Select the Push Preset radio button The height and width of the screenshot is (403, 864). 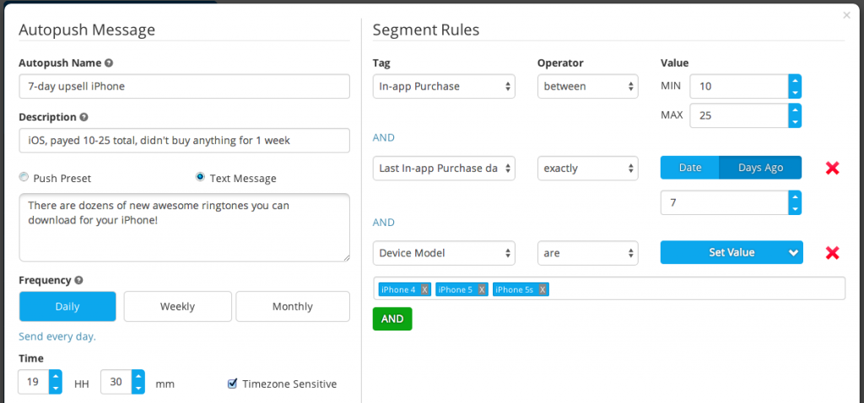[x=24, y=177]
